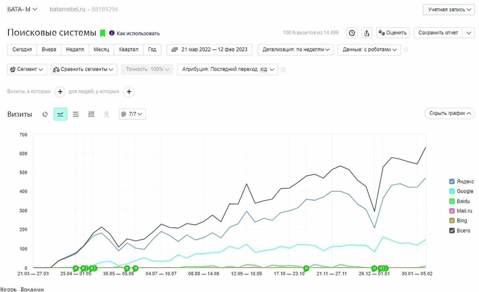Click the share/export report icon
Viewport: 479px width, 292px height.
coord(367,33)
